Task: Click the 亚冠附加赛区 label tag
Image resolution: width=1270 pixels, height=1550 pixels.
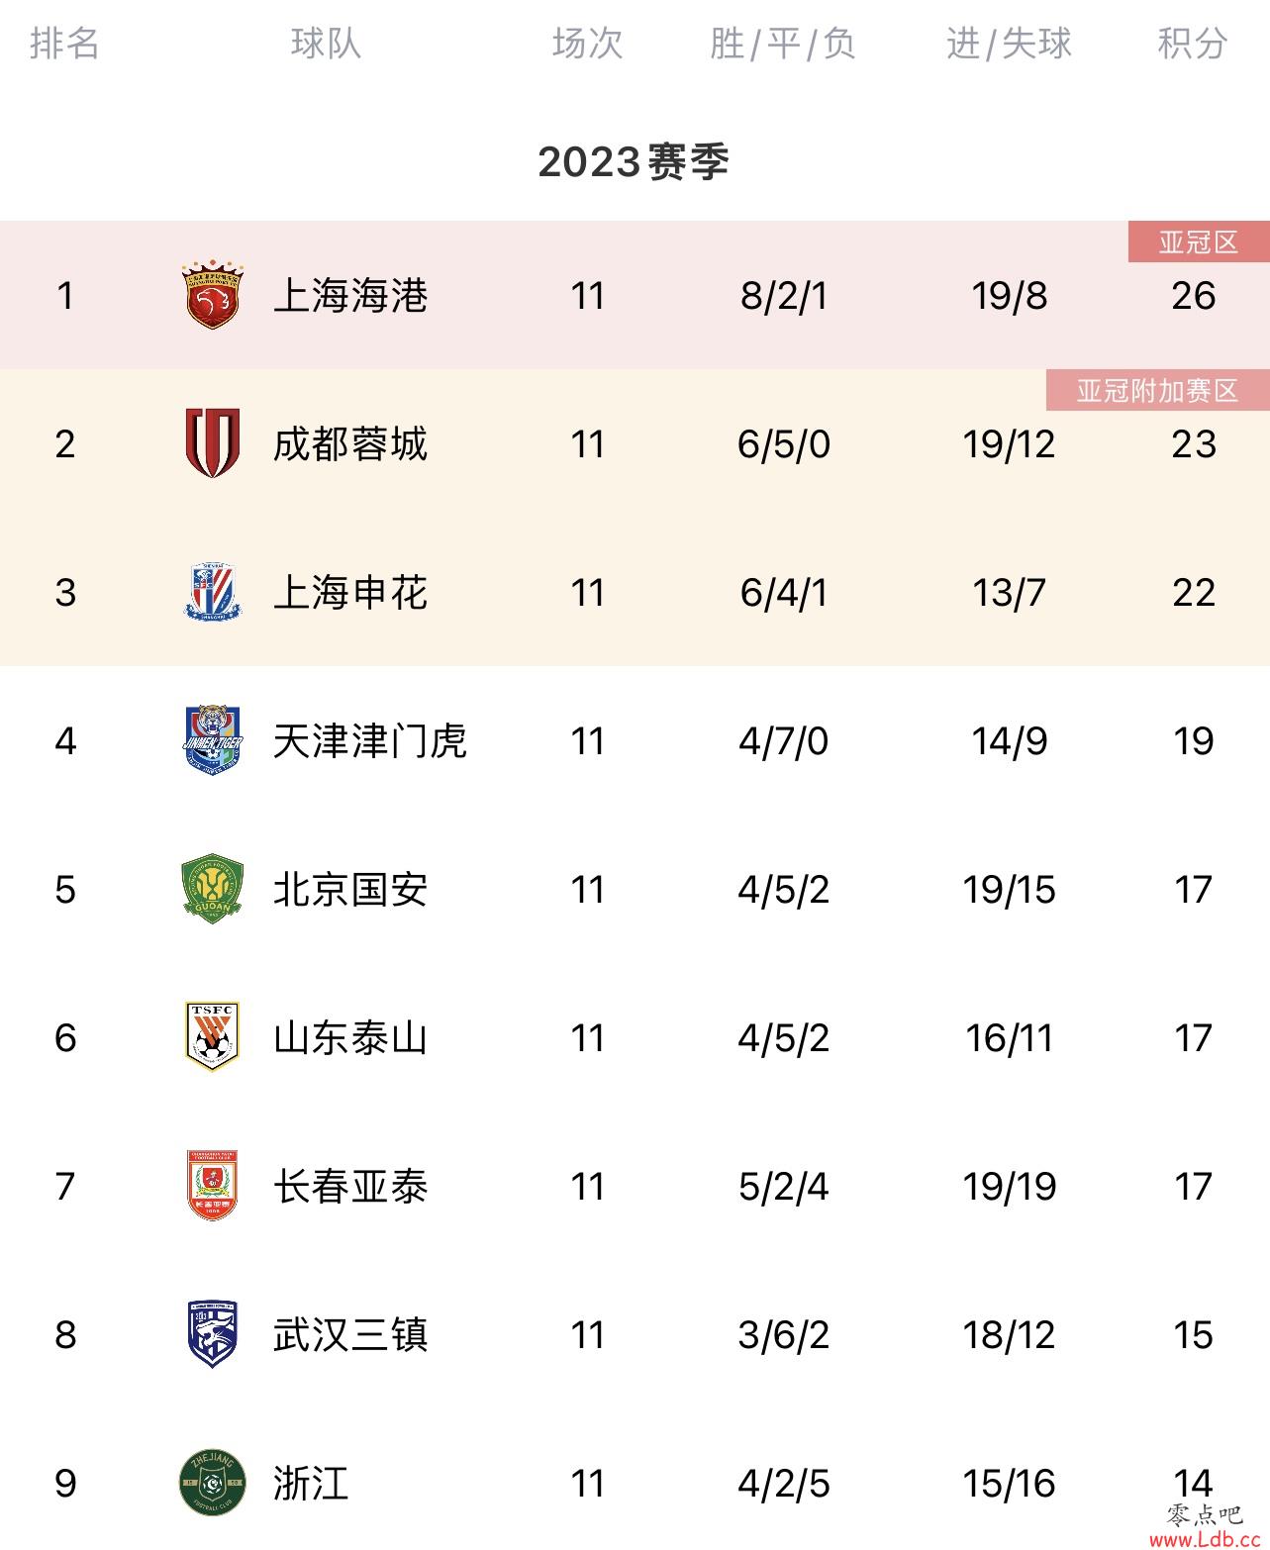Action: [x=1158, y=390]
